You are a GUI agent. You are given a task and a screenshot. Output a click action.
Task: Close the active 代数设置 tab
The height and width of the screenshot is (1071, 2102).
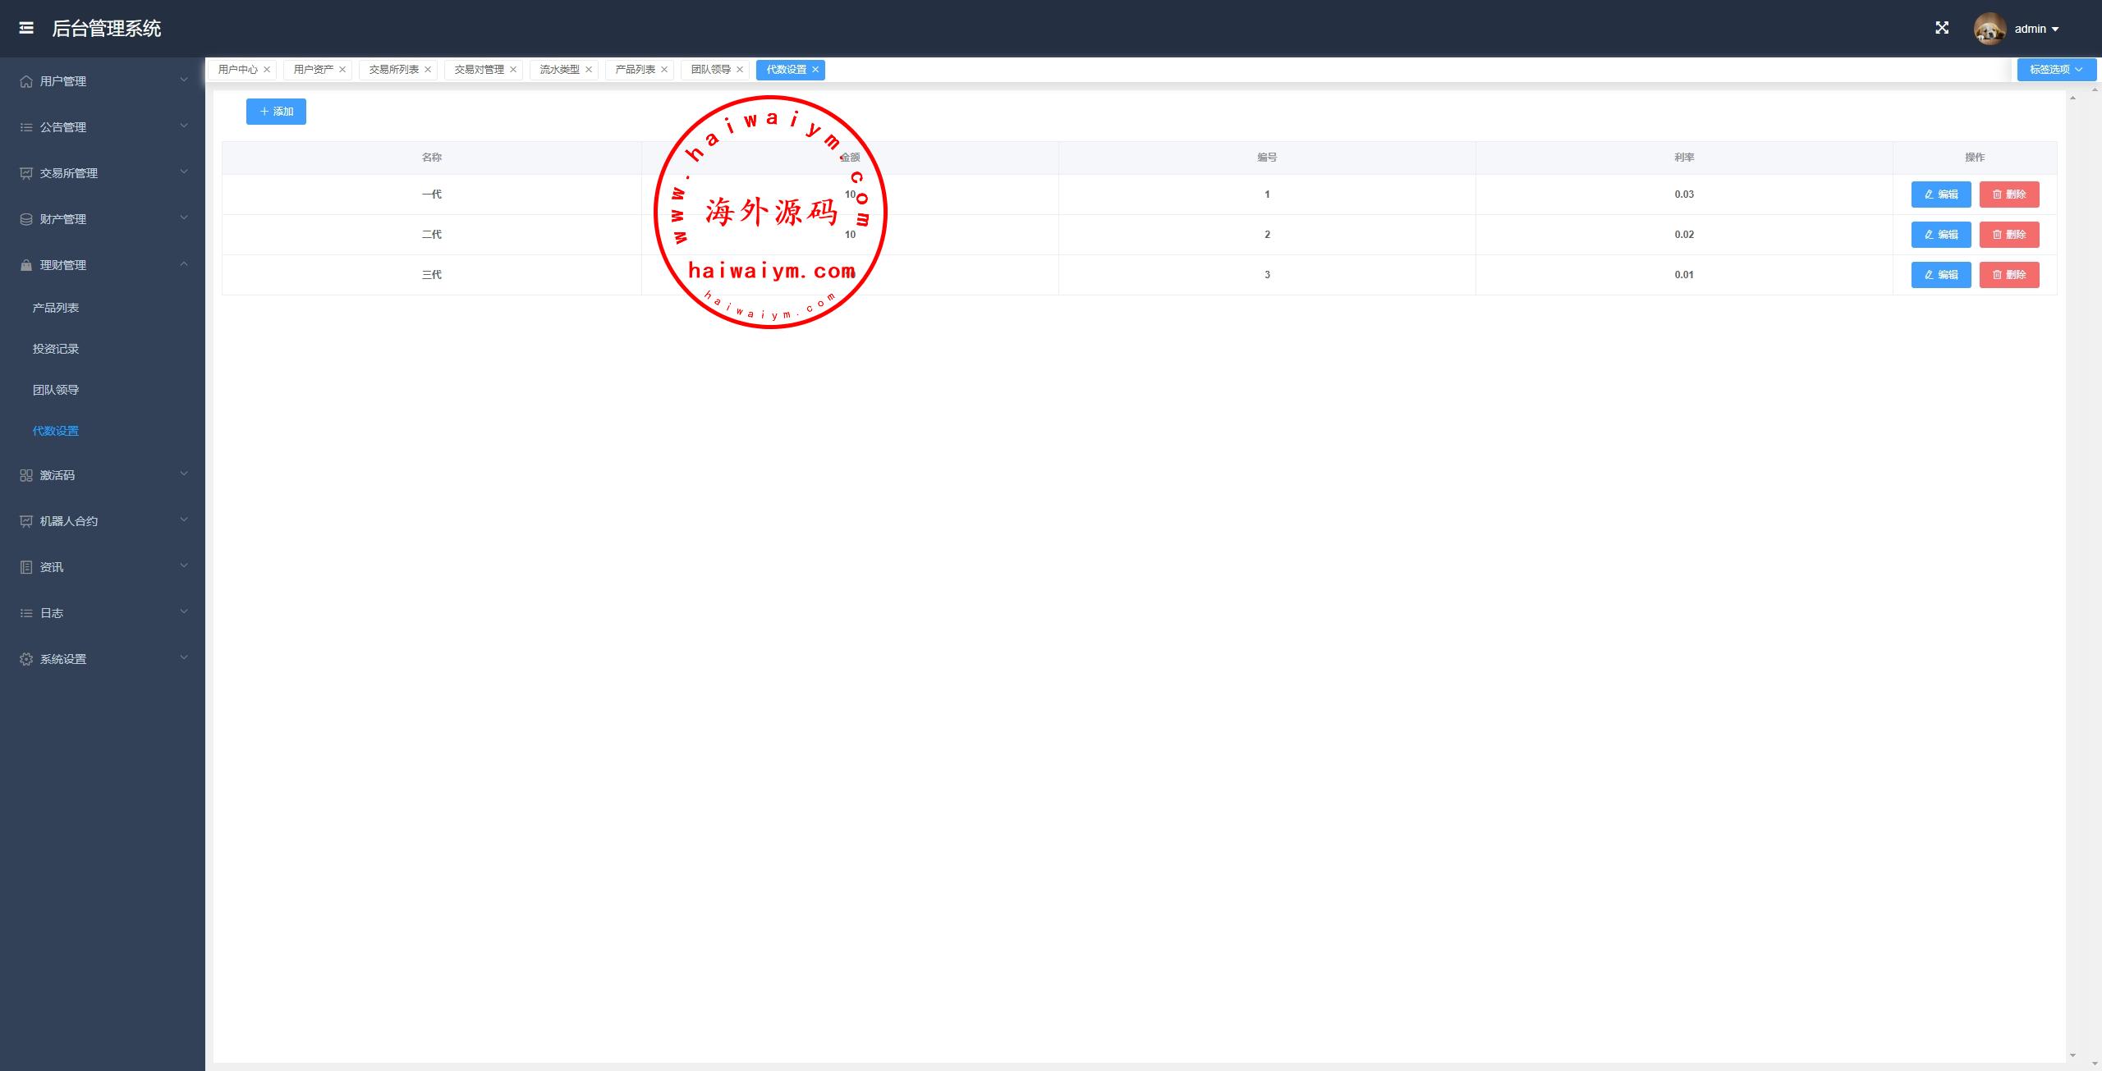(815, 70)
